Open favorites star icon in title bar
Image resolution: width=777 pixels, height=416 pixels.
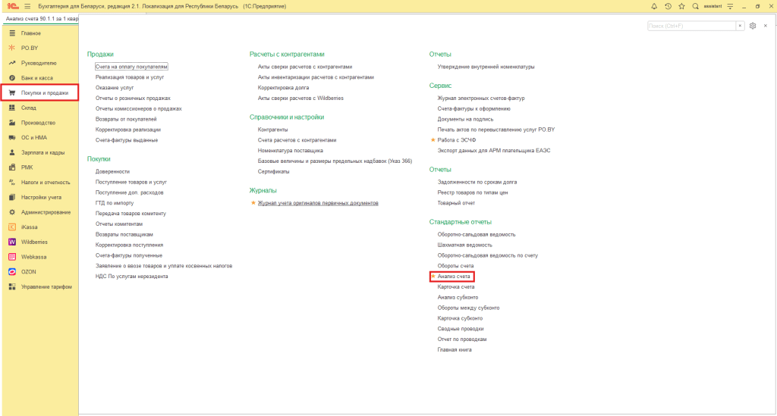coord(681,6)
